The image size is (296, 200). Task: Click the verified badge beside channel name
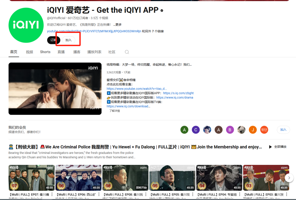pyautogui.click(x=162, y=11)
